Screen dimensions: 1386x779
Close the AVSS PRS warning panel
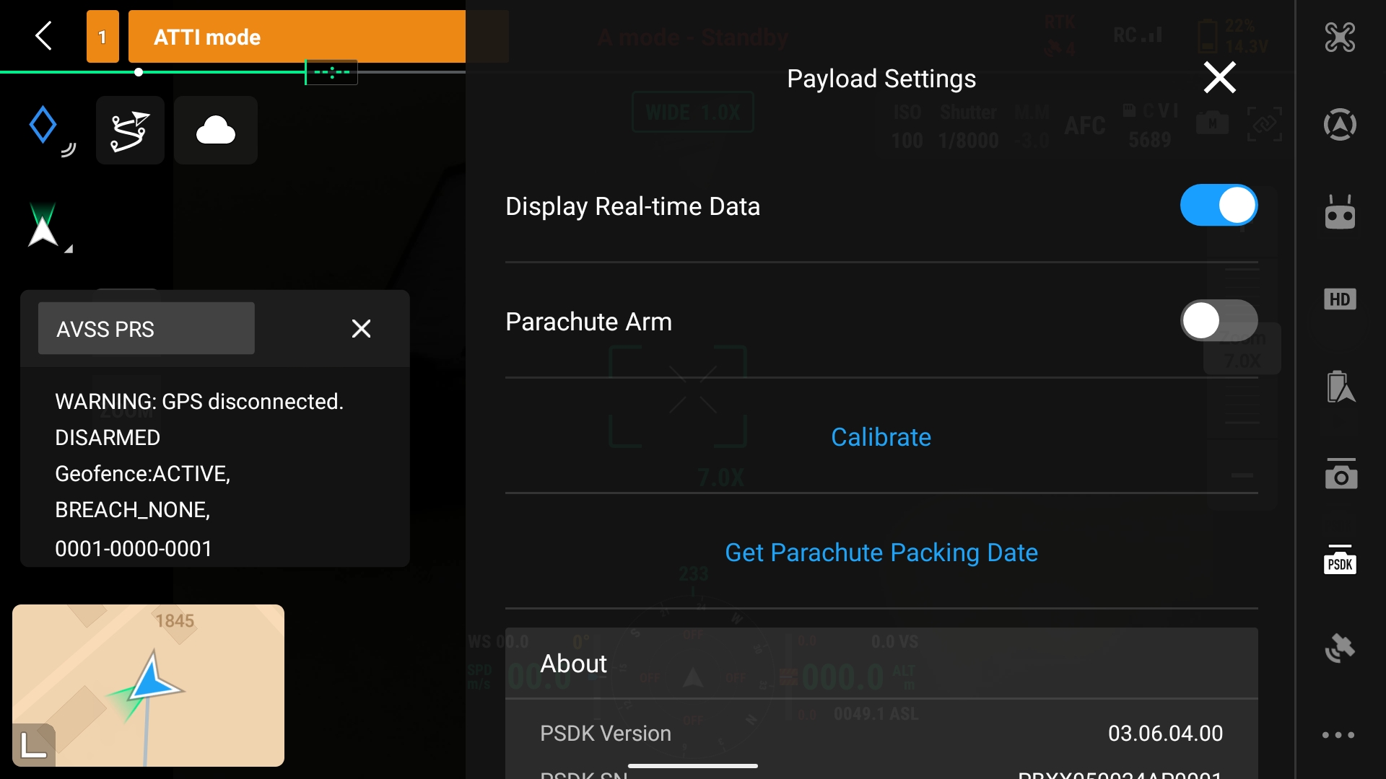(x=361, y=329)
